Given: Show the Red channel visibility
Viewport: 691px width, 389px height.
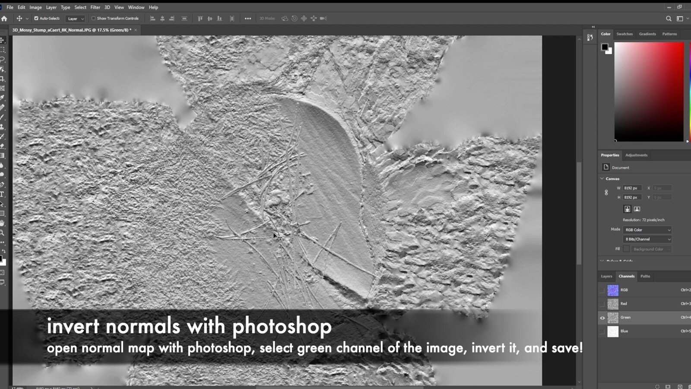Looking at the screenshot, I should click(602, 304).
